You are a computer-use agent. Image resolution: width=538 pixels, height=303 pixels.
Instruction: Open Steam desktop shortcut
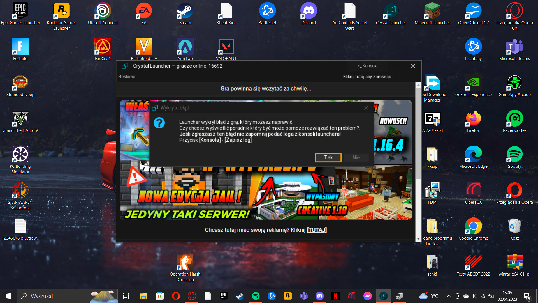click(185, 14)
